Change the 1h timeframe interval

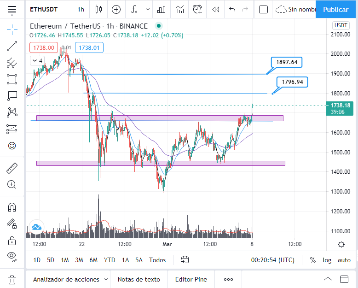tap(81, 9)
